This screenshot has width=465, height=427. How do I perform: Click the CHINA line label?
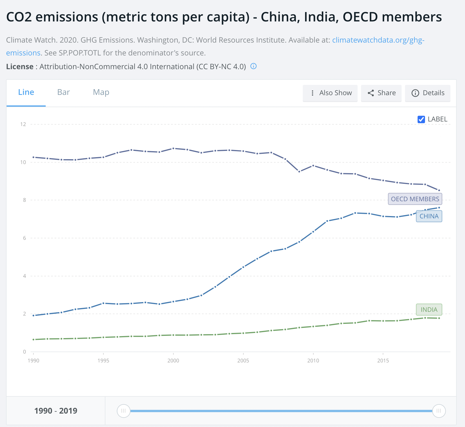[429, 216]
